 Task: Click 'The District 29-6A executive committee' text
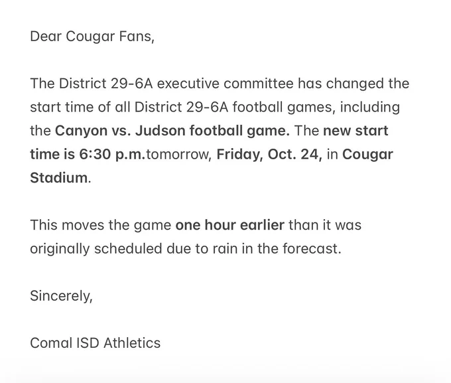(162, 84)
